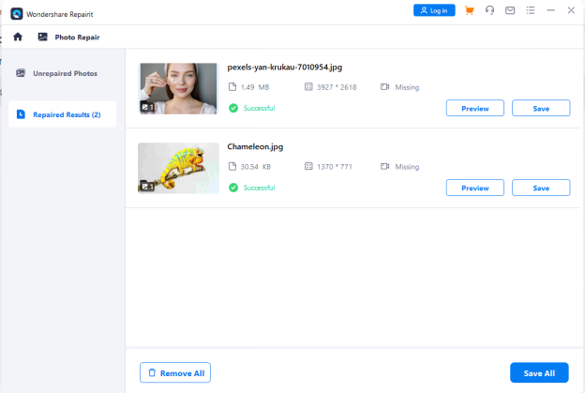
Task: Click resolution icon for Chameleon.jpg
Action: point(308,166)
